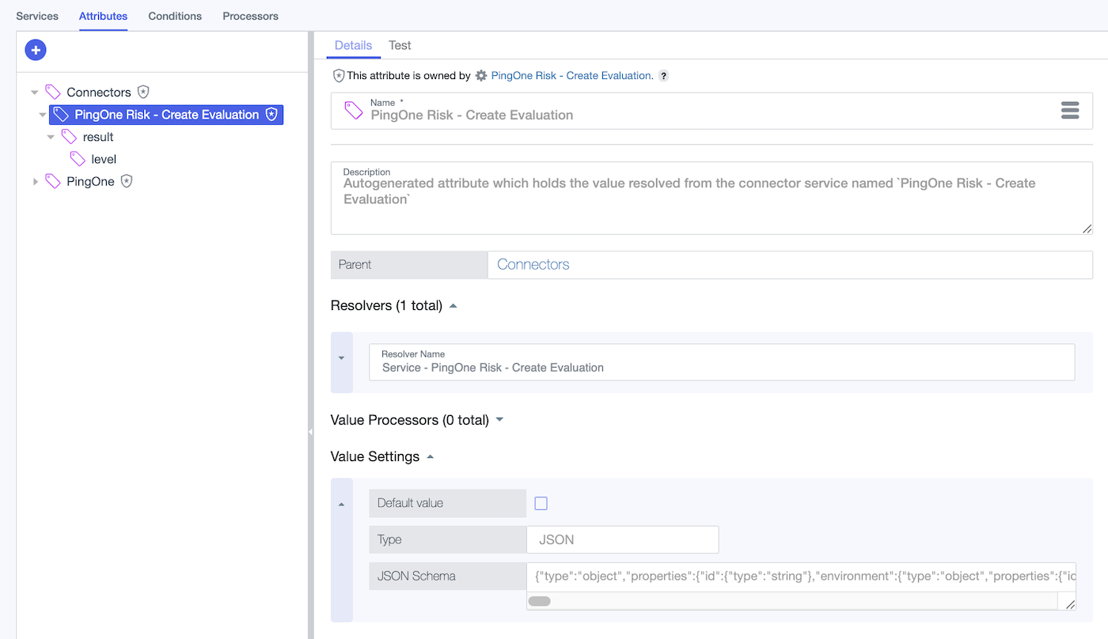Expand the PingOne tree node
The height and width of the screenshot is (639, 1108).
click(35, 182)
